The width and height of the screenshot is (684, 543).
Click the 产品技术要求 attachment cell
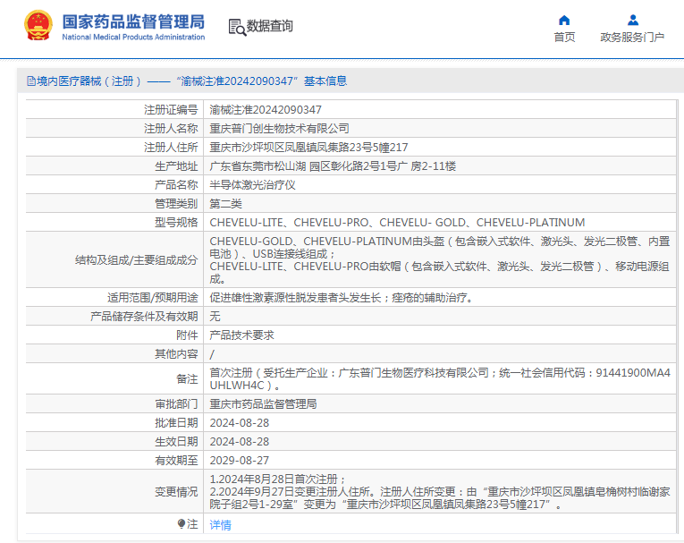241,335
